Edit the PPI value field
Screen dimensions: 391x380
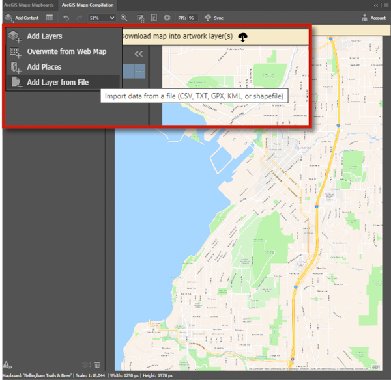[x=192, y=18]
